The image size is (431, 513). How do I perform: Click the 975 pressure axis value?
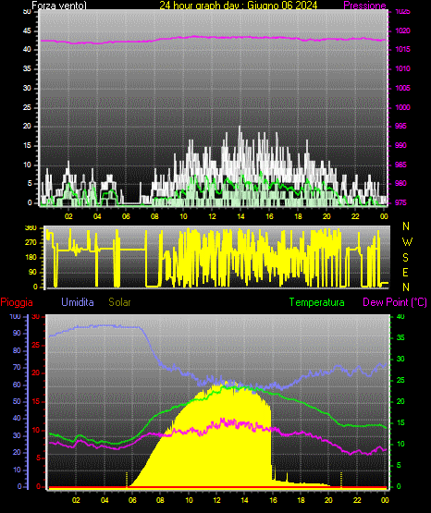coord(400,202)
